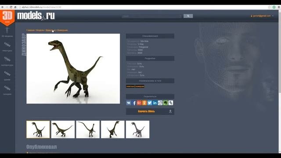Open the уроки sidebar section
The height and width of the screenshot is (158, 281).
coord(7,76)
